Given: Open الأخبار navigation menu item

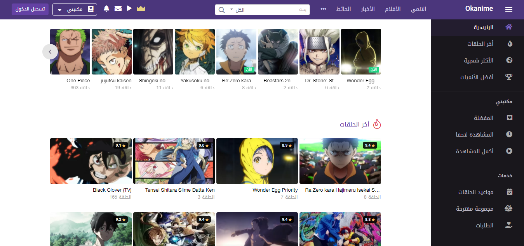Looking at the screenshot, I should coord(367,9).
